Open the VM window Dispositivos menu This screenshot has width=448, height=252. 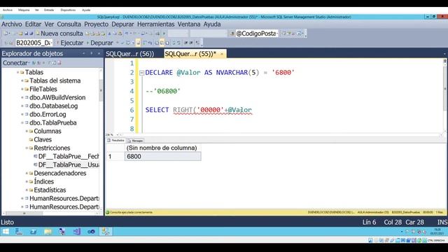pyautogui.click(x=68, y=10)
